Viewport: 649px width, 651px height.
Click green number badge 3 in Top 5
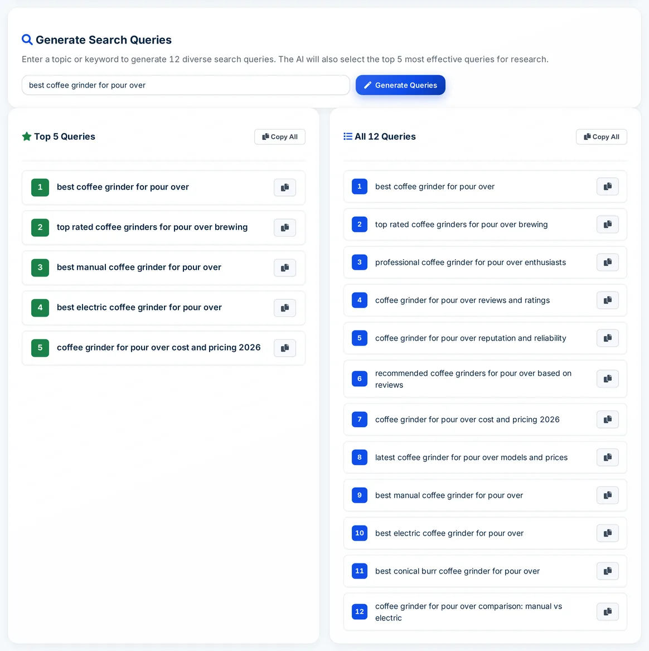(x=40, y=268)
